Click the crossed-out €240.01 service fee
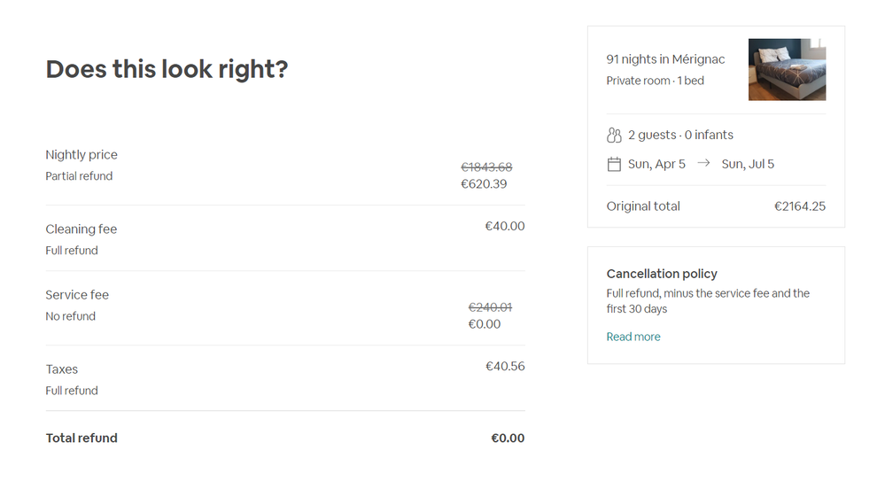 pos(490,307)
